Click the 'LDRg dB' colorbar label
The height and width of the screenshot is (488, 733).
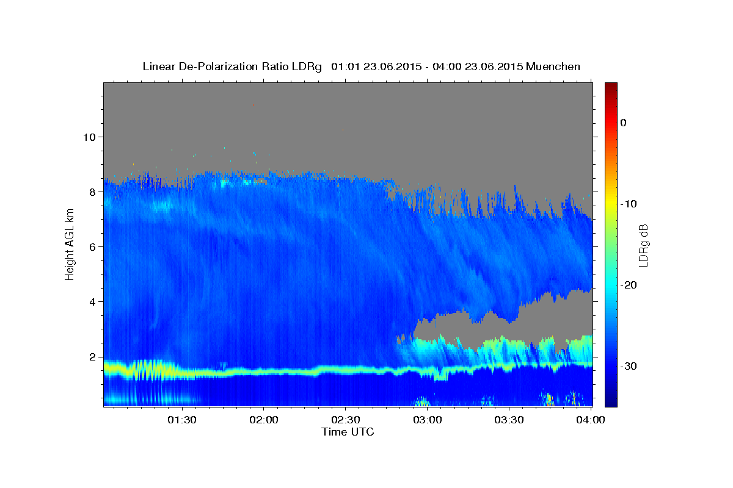(x=643, y=245)
